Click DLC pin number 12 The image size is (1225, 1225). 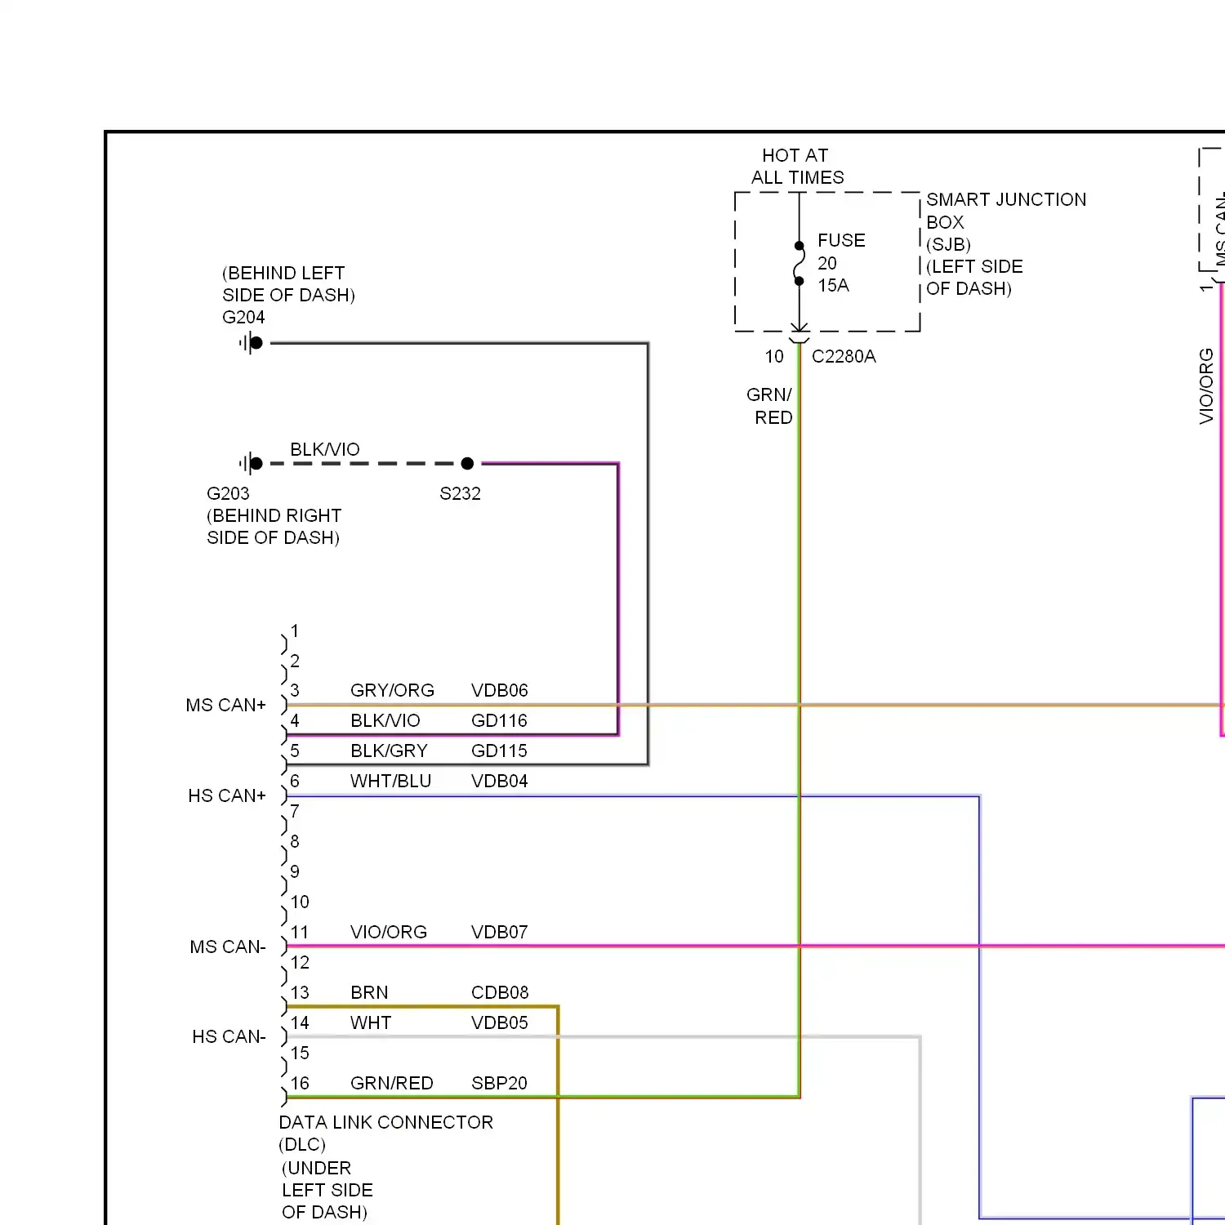tap(300, 962)
